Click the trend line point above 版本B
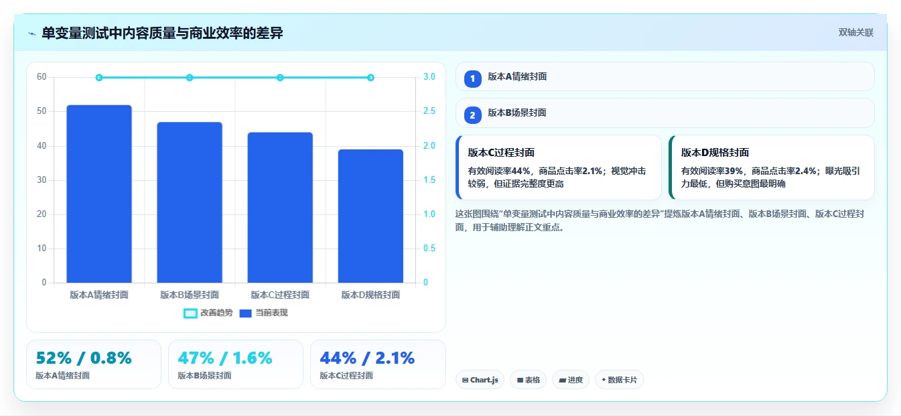 click(190, 78)
